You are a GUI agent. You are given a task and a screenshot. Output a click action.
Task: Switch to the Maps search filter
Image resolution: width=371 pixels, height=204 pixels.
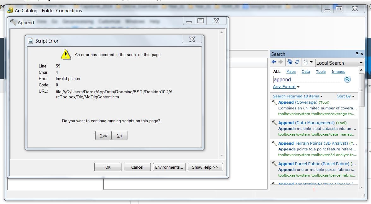[291, 72]
